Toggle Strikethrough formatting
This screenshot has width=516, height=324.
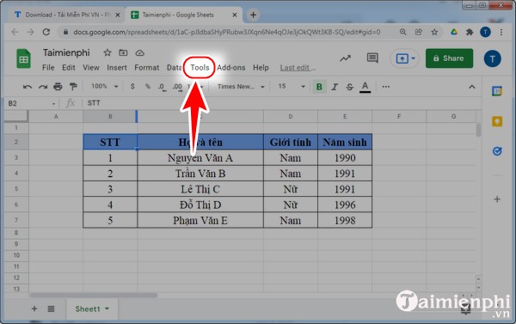(x=350, y=87)
